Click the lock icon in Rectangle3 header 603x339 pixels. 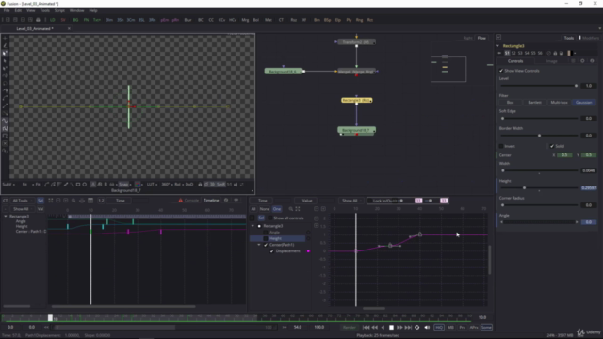tap(555, 53)
